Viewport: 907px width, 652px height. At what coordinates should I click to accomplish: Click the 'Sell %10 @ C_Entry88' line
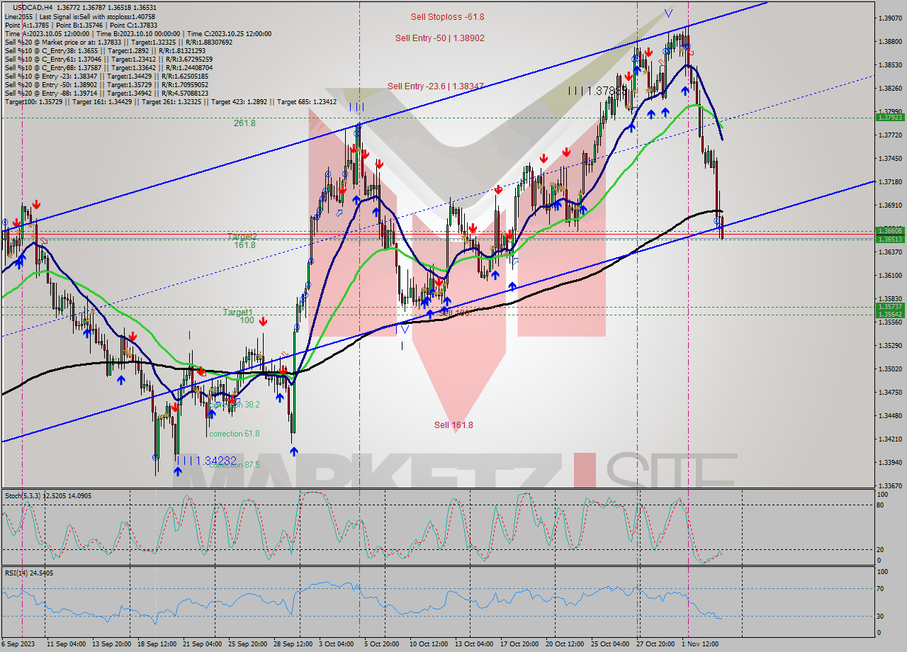108,67
